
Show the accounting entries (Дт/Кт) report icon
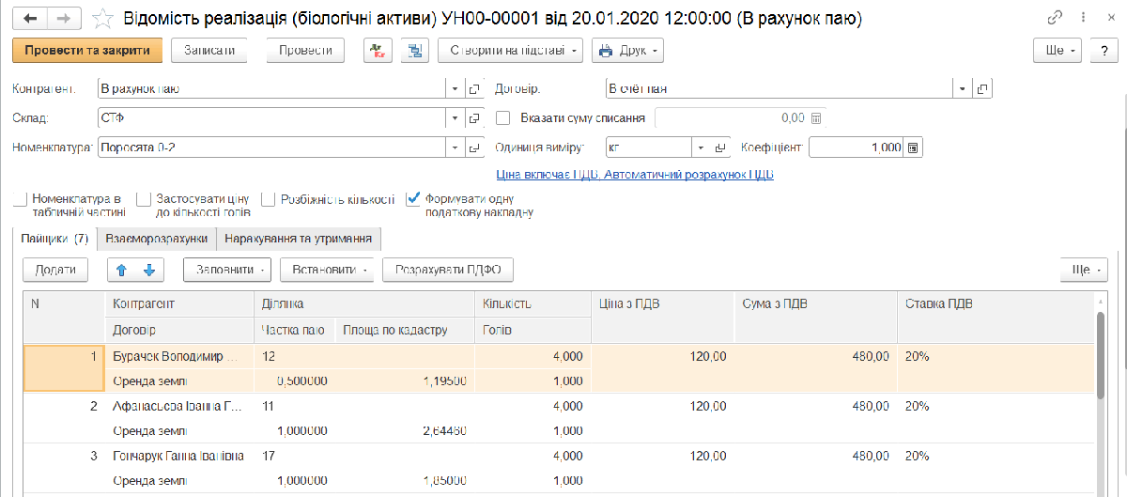378,50
